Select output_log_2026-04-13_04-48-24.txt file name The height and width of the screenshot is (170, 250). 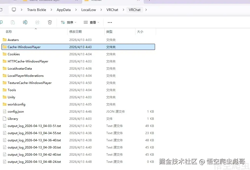click(34, 162)
